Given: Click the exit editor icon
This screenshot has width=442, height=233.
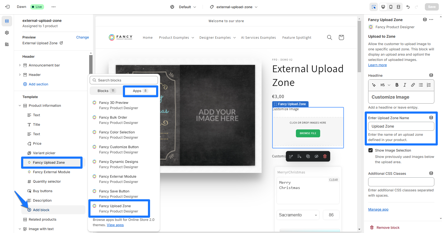Looking at the screenshot, I should tap(7, 7).
